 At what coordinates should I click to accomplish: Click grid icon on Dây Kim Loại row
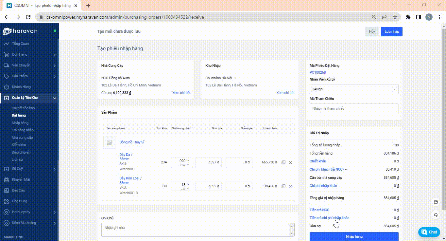pos(283,186)
